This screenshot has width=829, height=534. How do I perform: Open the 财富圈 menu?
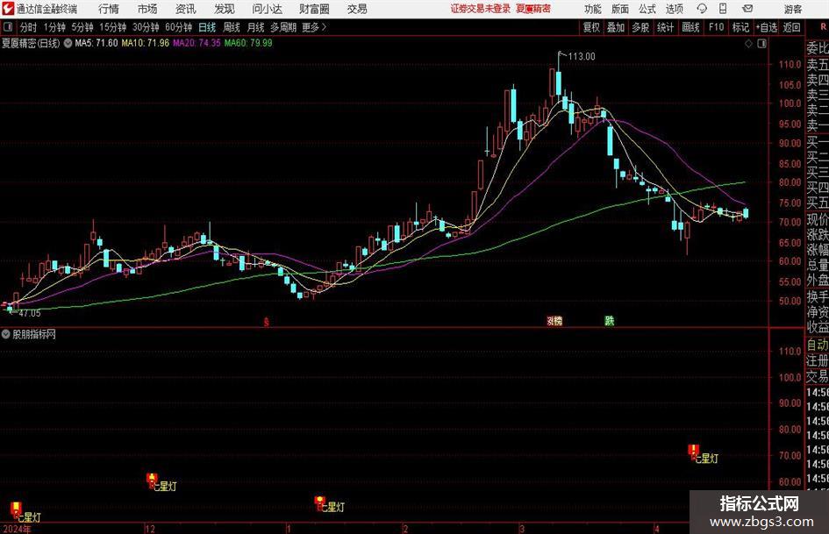coord(314,9)
